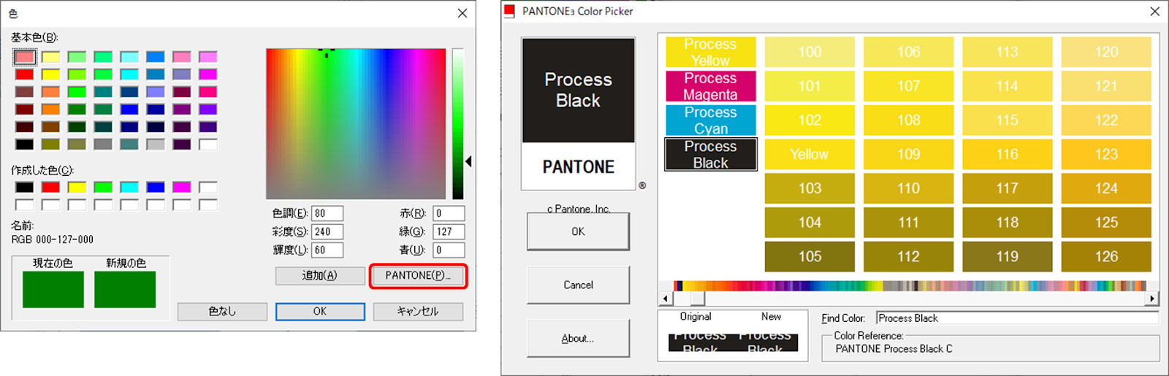Click the キャンセル button

(418, 312)
